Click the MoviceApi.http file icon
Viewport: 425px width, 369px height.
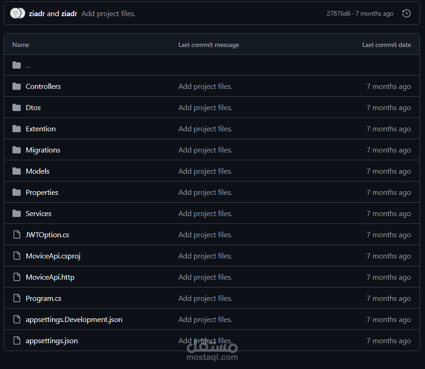17,277
